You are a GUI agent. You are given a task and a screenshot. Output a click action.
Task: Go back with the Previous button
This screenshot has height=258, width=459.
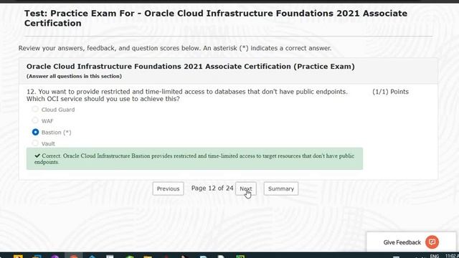point(168,188)
